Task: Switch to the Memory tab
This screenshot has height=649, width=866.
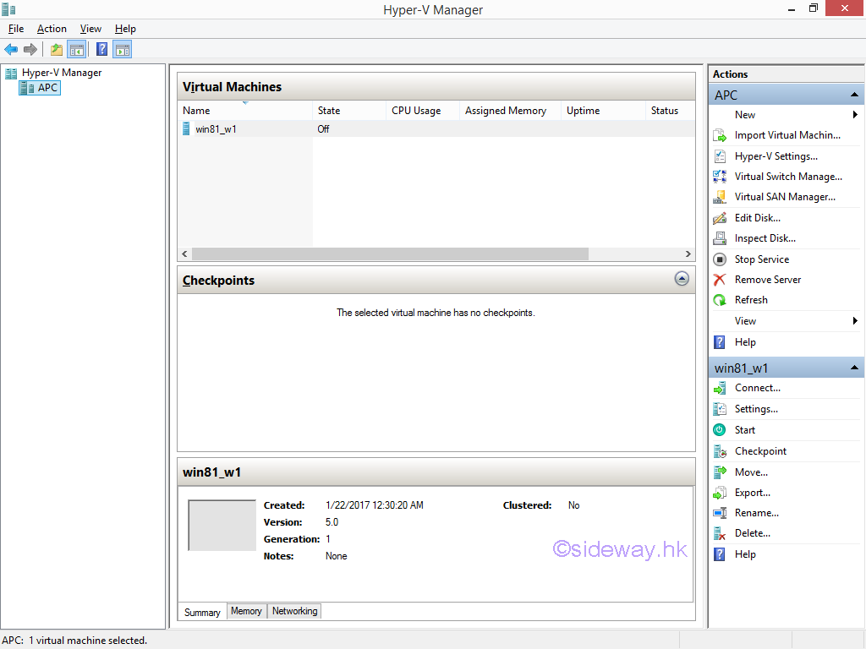Action: 246,611
